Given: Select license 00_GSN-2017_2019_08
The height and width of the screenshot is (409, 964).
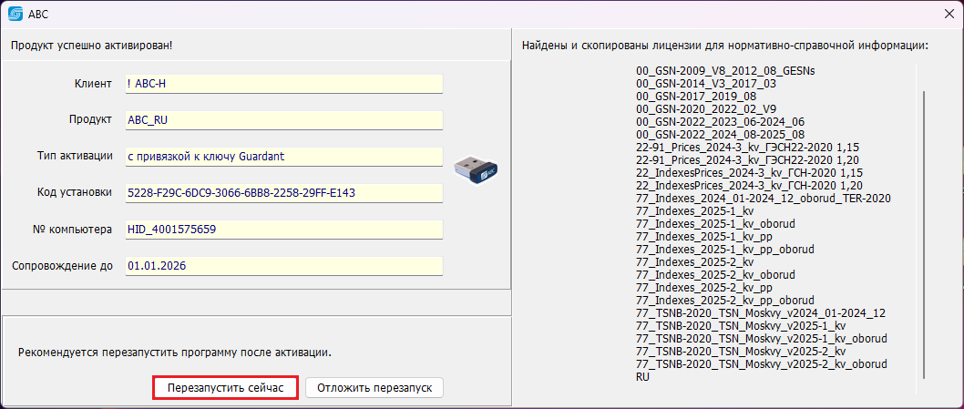Looking at the screenshot, I should [x=696, y=97].
